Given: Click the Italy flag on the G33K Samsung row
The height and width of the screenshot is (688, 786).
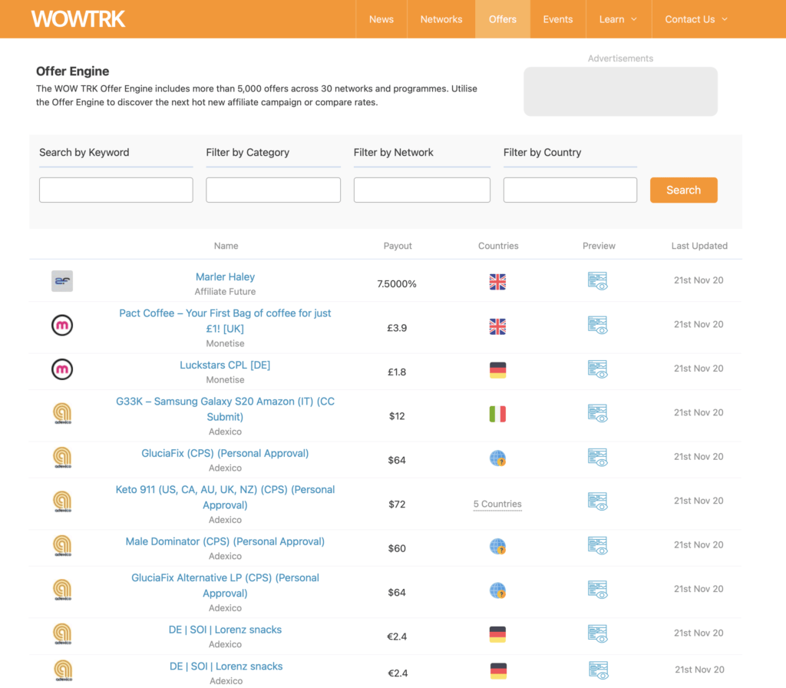Looking at the screenshot, I should pos(497,414).
